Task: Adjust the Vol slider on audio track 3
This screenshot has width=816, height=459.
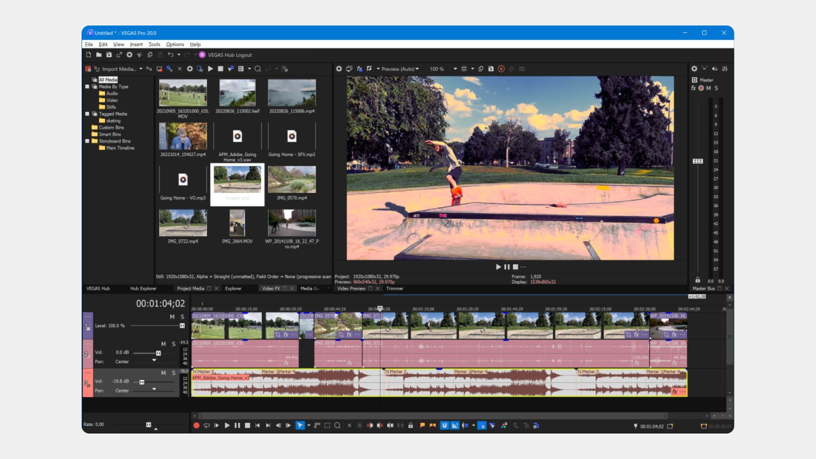Action: coord(142,382)
